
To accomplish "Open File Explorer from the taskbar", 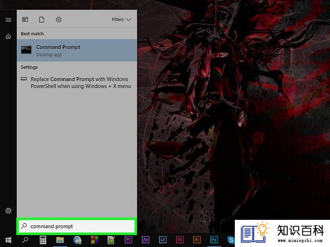I will click(x=60, y=240).
